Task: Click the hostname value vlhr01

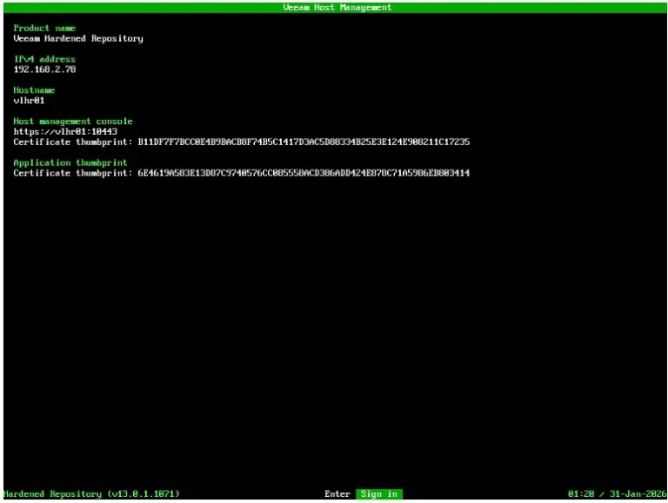Action: tap(29, 101)
